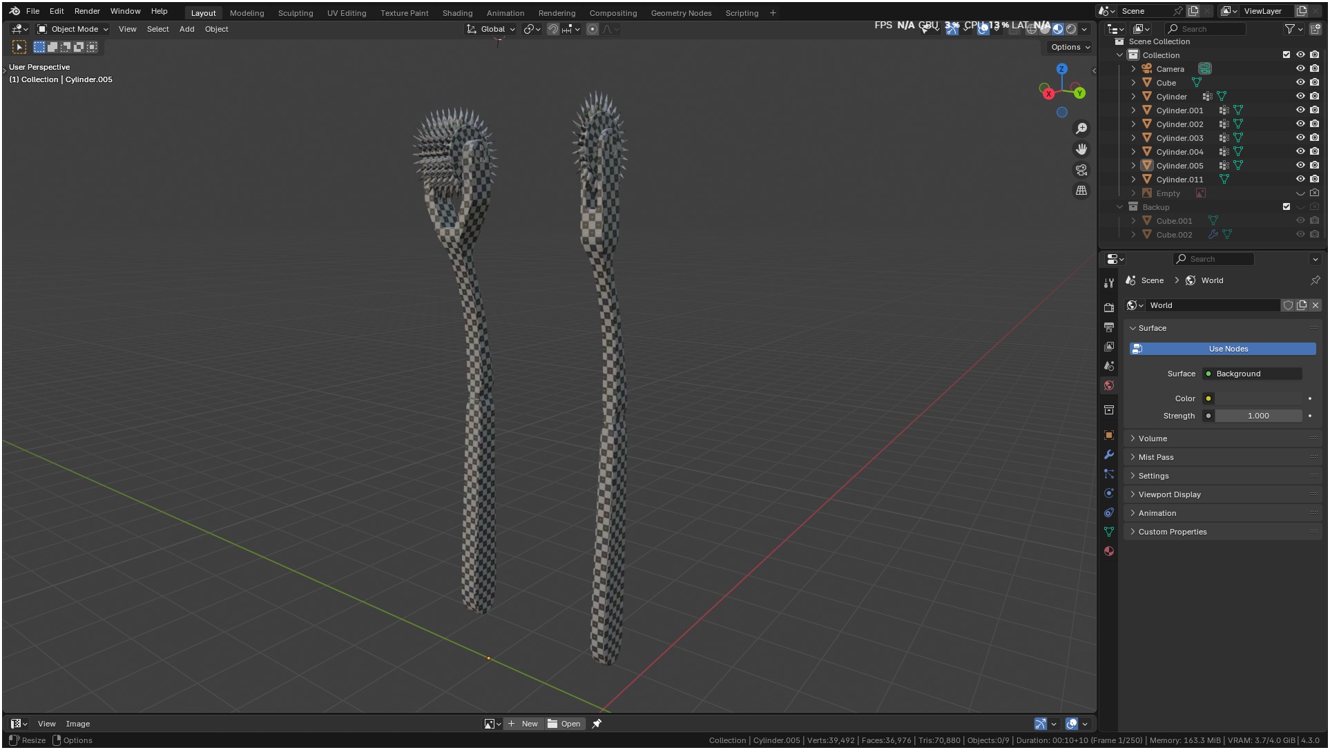Click the Open image button
The height and width of the screenshot is (750, 1330).
click(564, 724)
